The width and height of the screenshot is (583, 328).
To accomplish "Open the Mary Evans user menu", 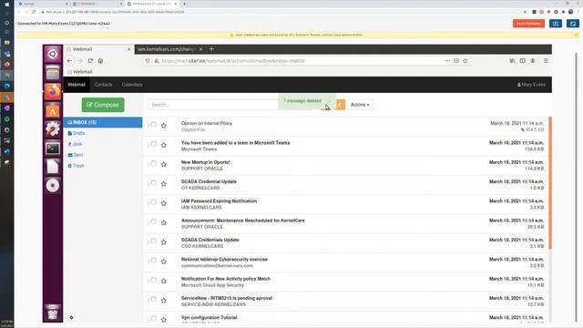I will pos(531,85).
